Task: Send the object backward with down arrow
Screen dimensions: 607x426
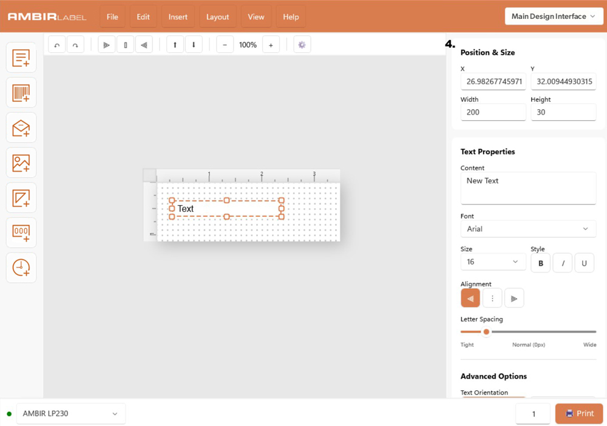Action: pos(194,45)
